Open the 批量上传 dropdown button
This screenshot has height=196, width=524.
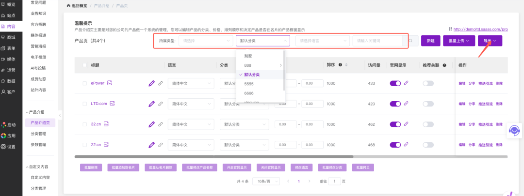458,41
